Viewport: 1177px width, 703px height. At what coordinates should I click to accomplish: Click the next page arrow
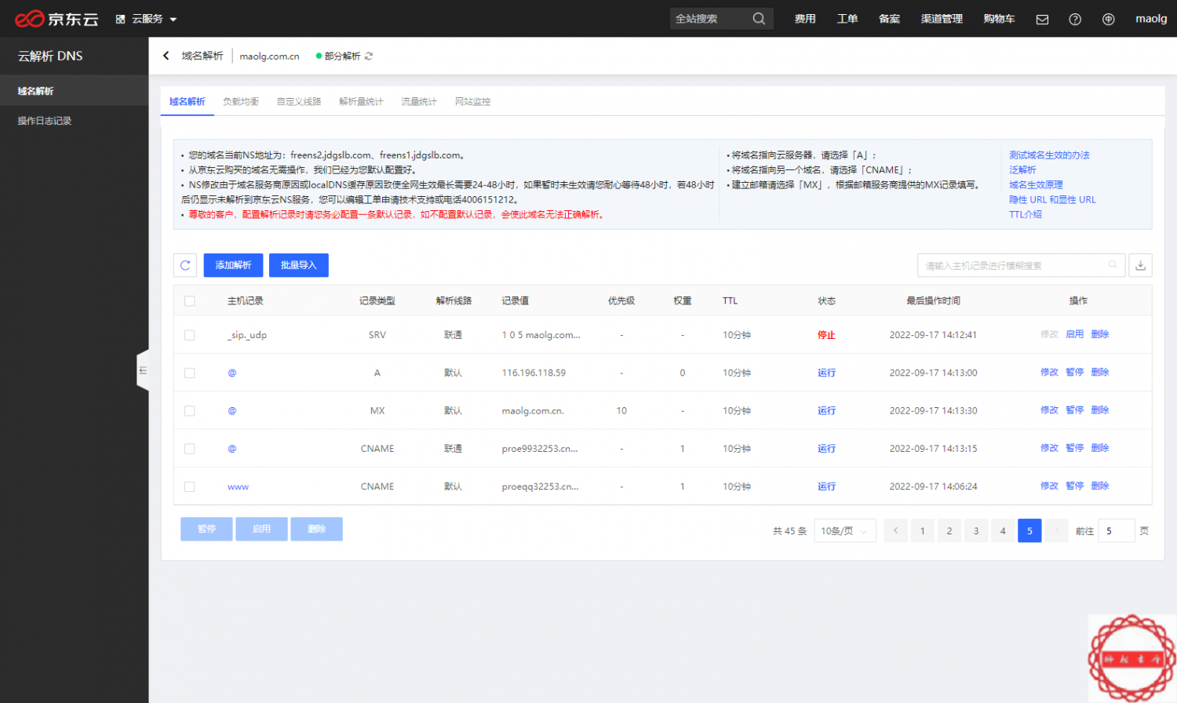coord(1057,531)
